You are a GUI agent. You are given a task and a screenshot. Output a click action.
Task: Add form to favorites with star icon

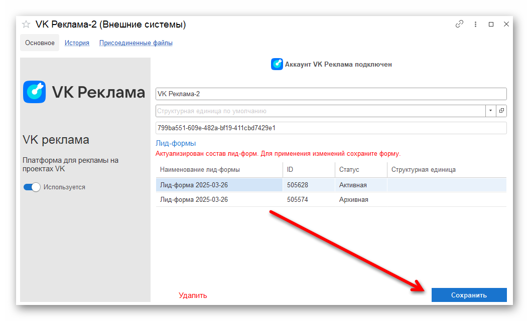[26, 24]
